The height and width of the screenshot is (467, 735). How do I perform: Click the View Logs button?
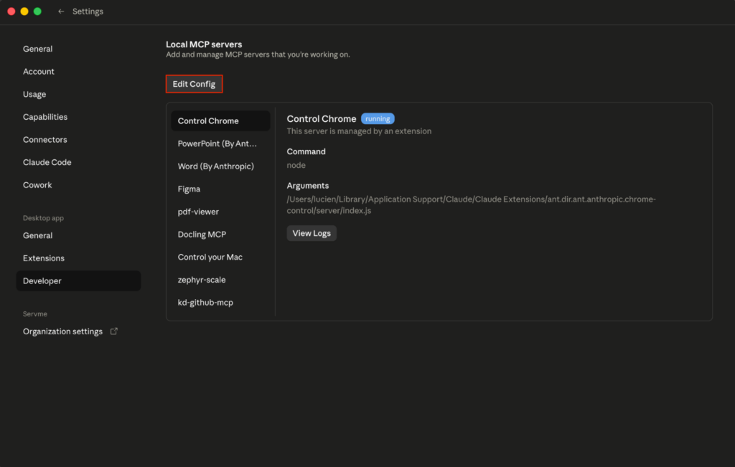tap(312, 233)
